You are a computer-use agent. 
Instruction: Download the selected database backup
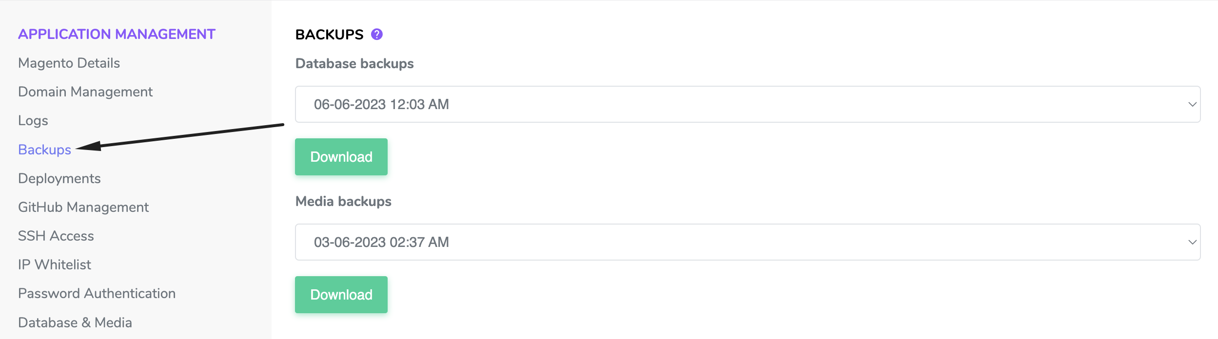coord(341,157)
